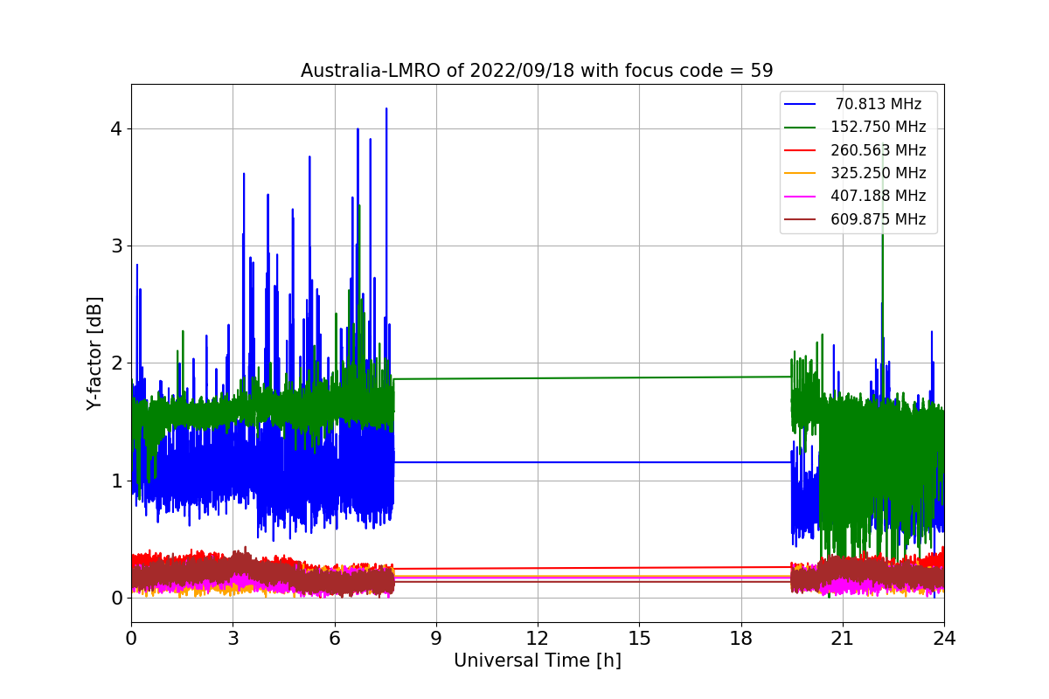This screenshot has width=1049, height=699.
Task: Click x-axis tick label 24
Action: point(944,638)
